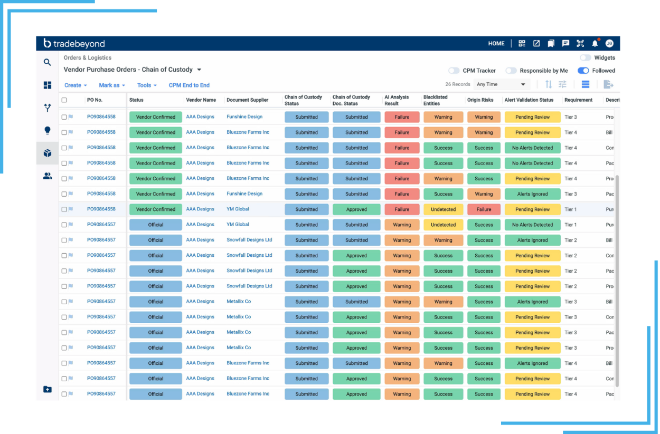Go to HOME in the top bar
Image resolution: width=660 pixels, height=434 pixels.
[496, 44]
